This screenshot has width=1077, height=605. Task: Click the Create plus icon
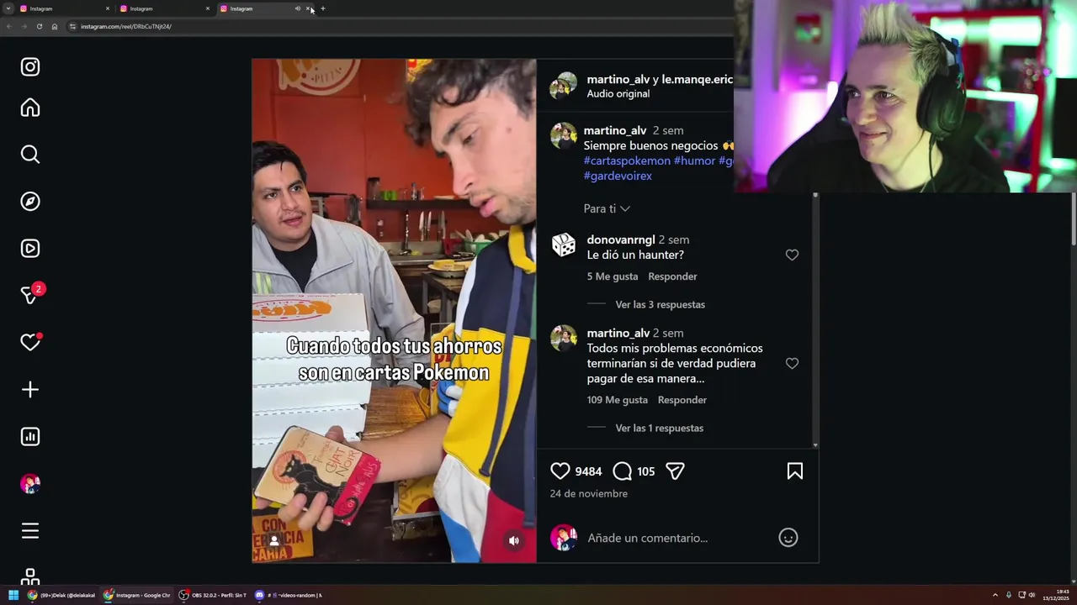pyautogui.click(x=30, y=390)
